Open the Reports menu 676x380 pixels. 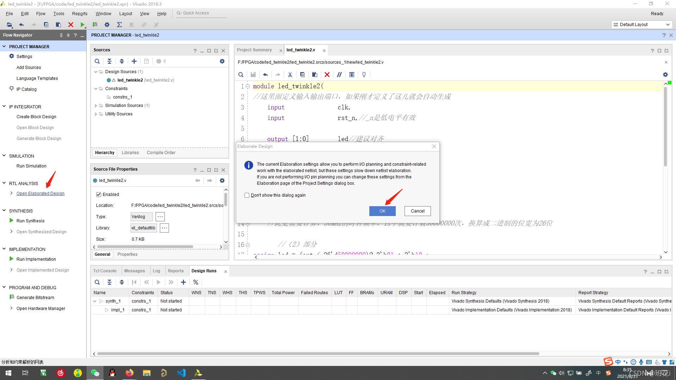(80, 14)
